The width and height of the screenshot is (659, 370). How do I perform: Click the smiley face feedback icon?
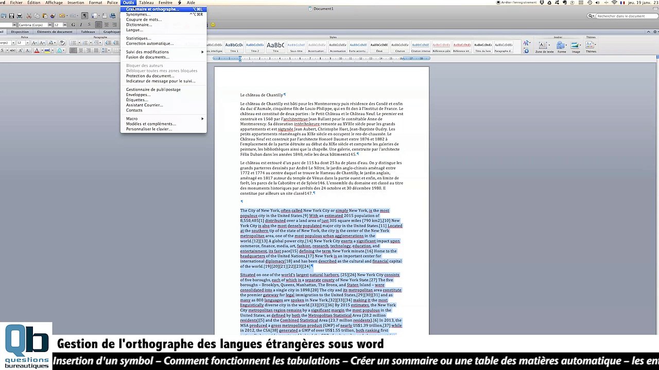pos(213,25)
